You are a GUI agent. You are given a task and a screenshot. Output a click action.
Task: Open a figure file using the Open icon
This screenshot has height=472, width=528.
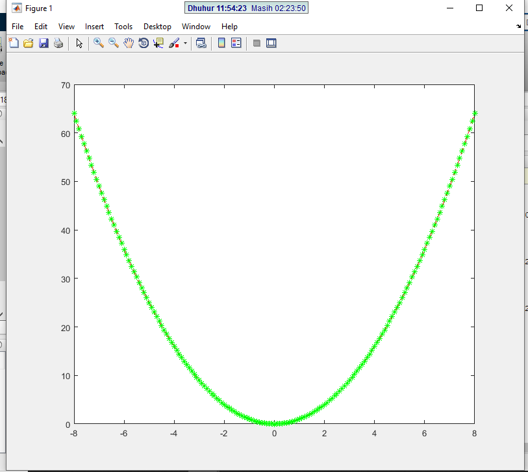tap(28, 43)
